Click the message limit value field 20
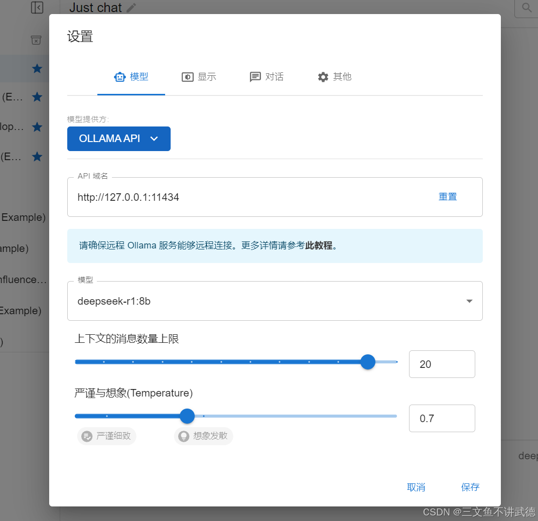 [x=442, y=364]
